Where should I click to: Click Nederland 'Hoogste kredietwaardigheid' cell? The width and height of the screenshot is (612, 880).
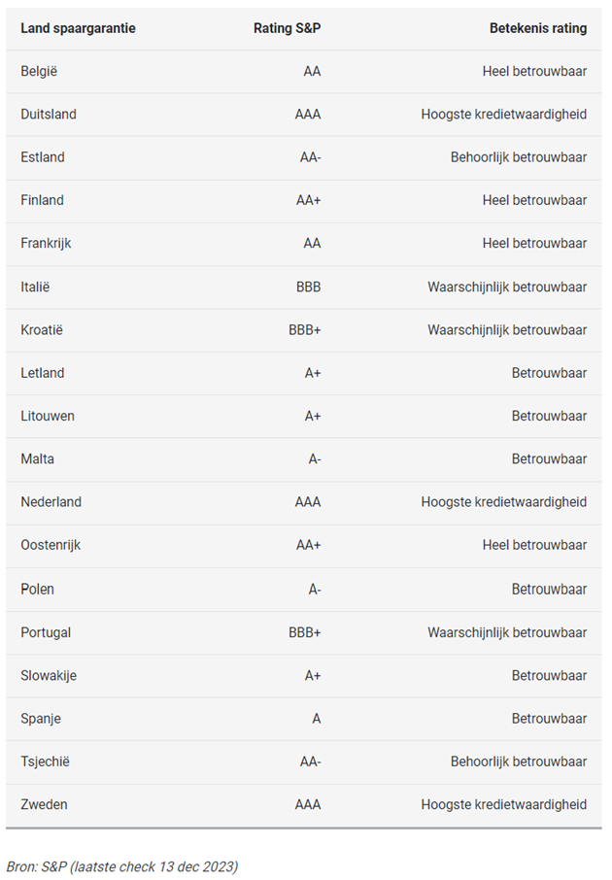(503, 502)
